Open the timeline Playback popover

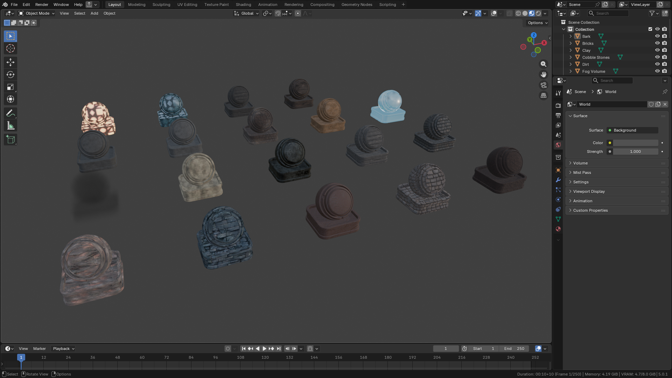(x=63, y=349)
